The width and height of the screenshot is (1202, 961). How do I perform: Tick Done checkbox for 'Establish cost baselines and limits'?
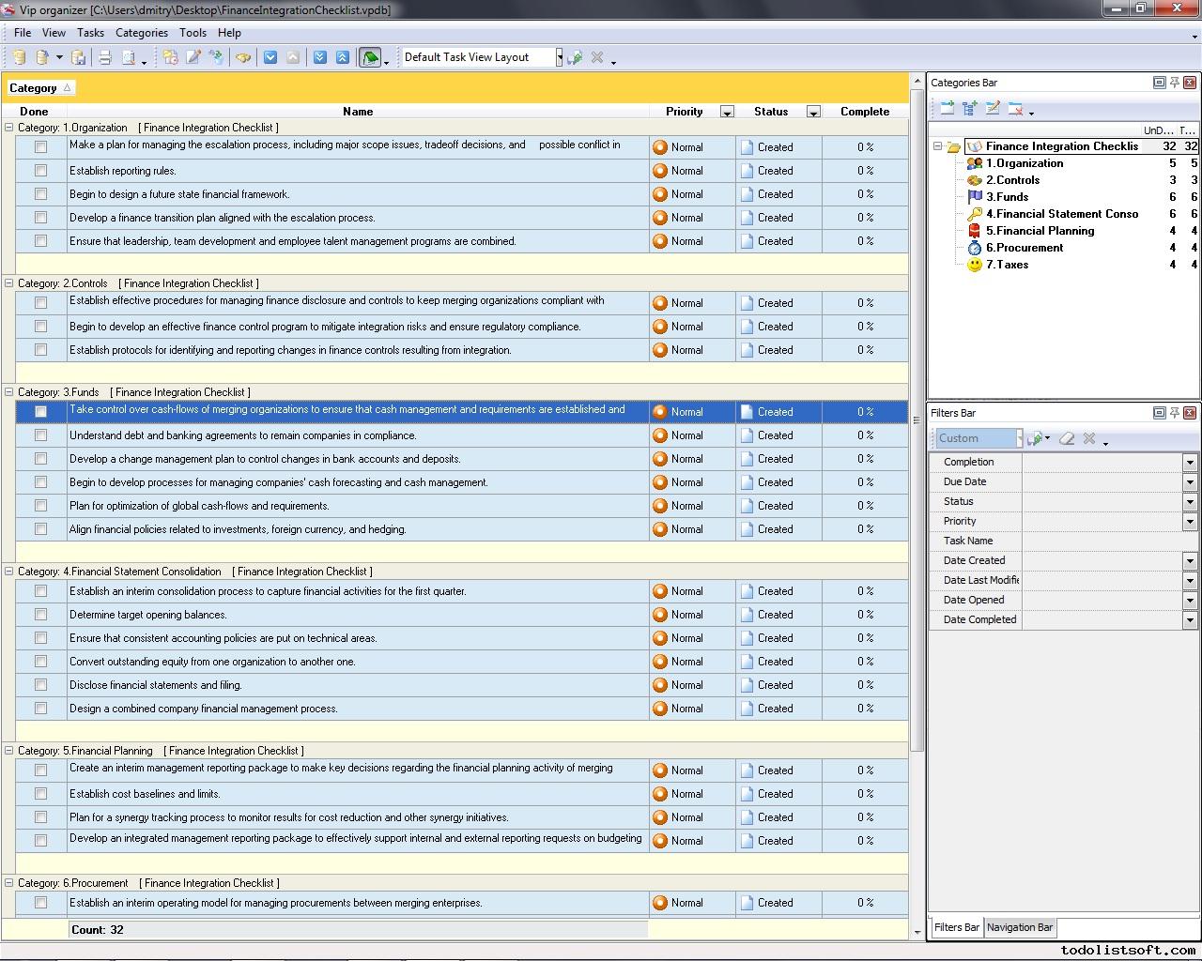[40, 794]
